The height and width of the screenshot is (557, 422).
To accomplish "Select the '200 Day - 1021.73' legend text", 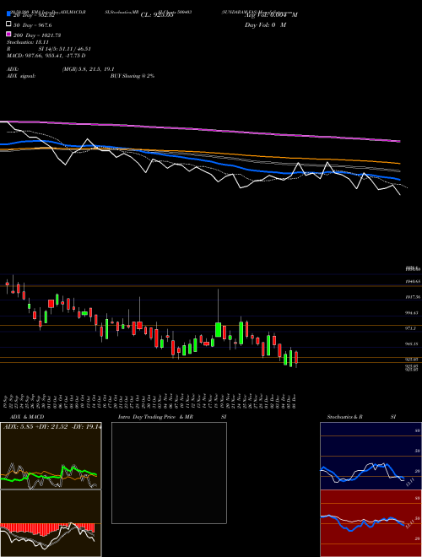I will click(37, 35).
